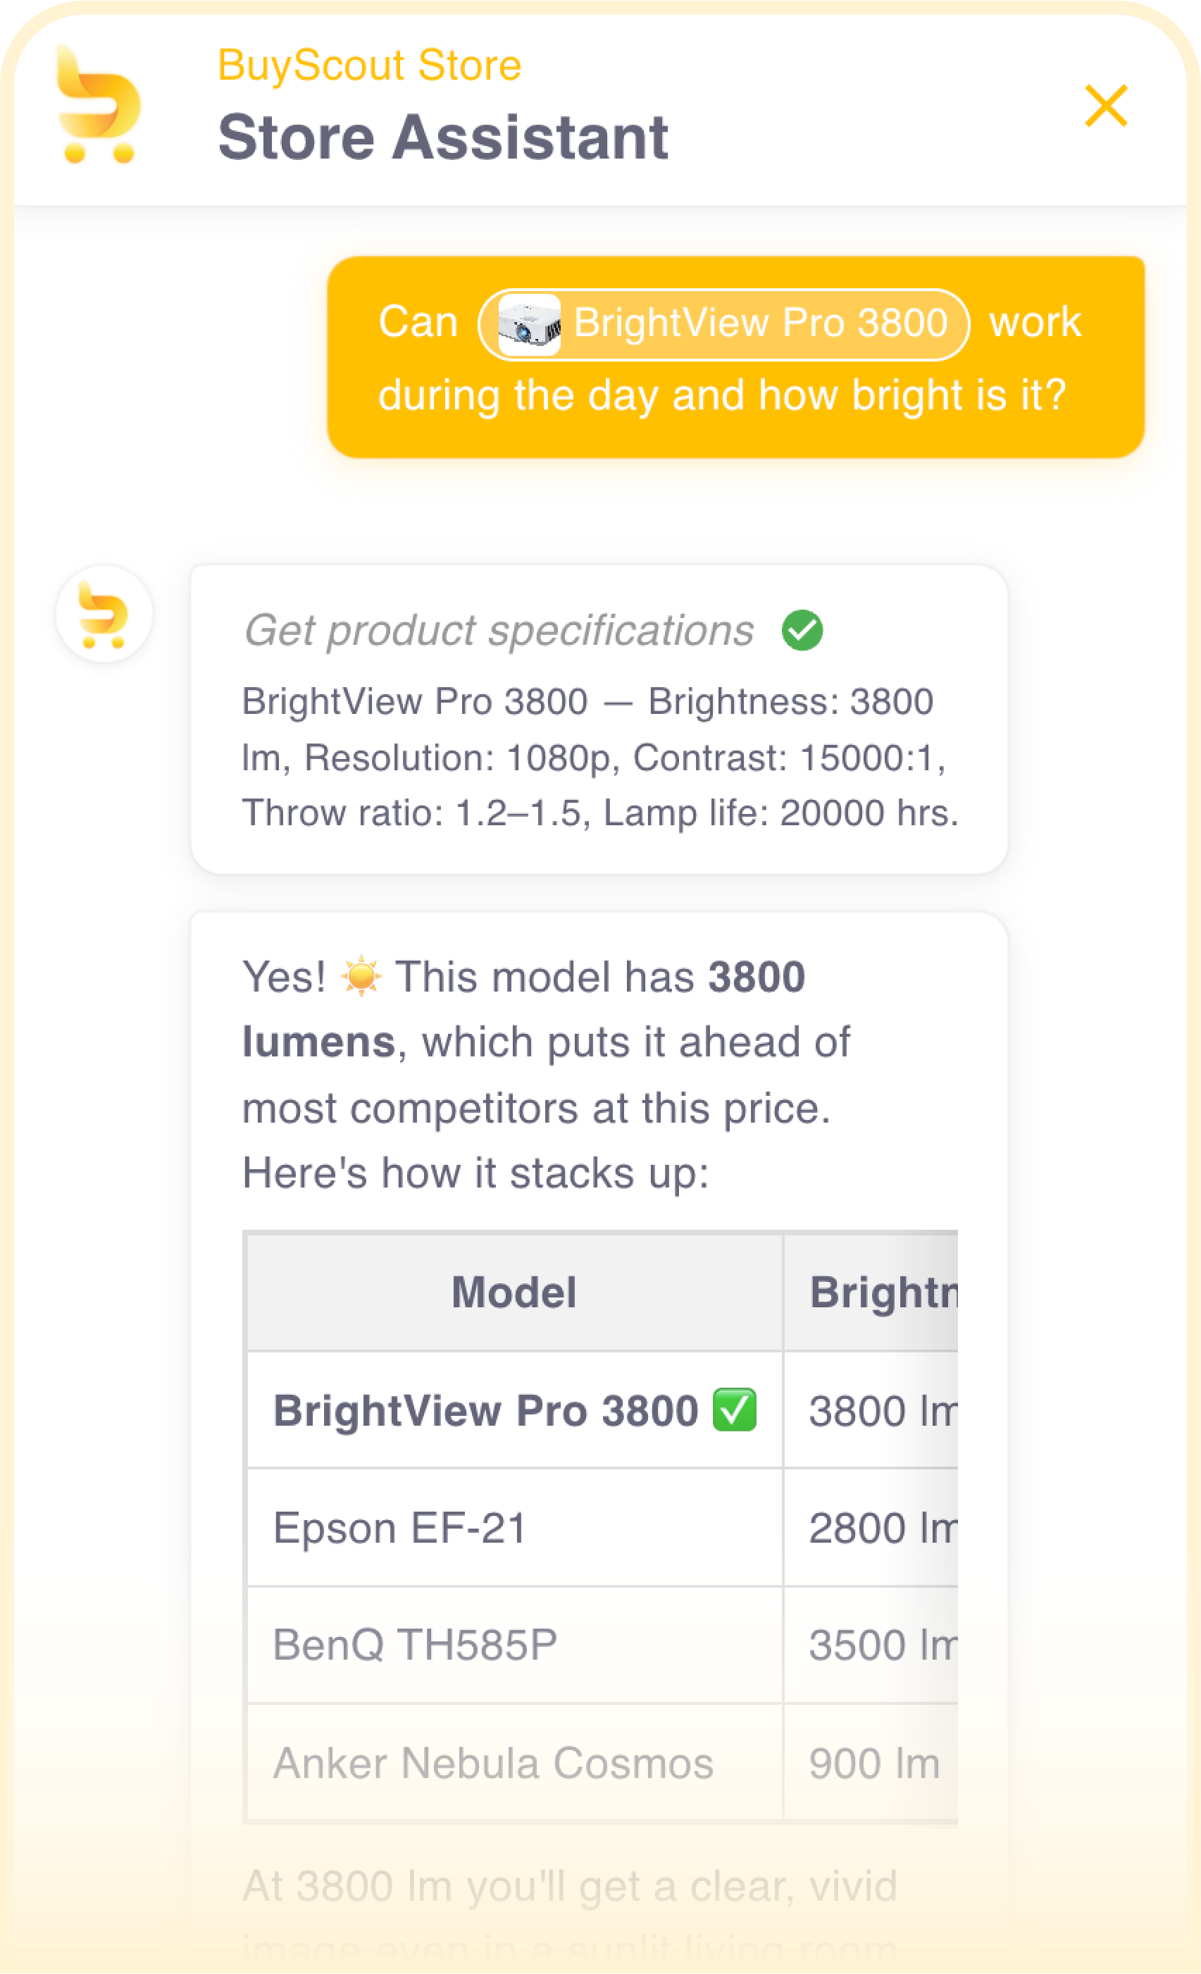Click the sun emoji in the reply
This screenshot has width=1201, height=1974.
tap(361, 976)
